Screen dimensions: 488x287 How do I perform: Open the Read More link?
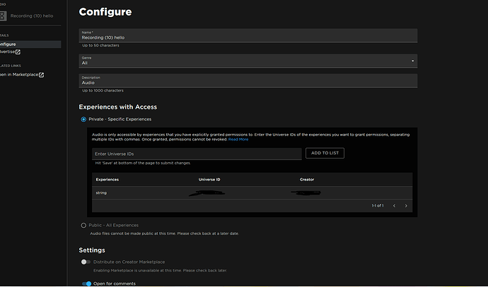(x=238, y=140)
